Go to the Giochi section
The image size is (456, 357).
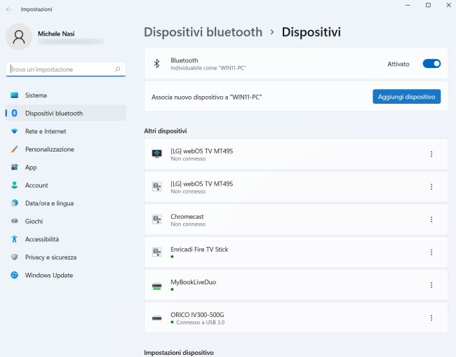pyautogui.click(x=66, y=221)
